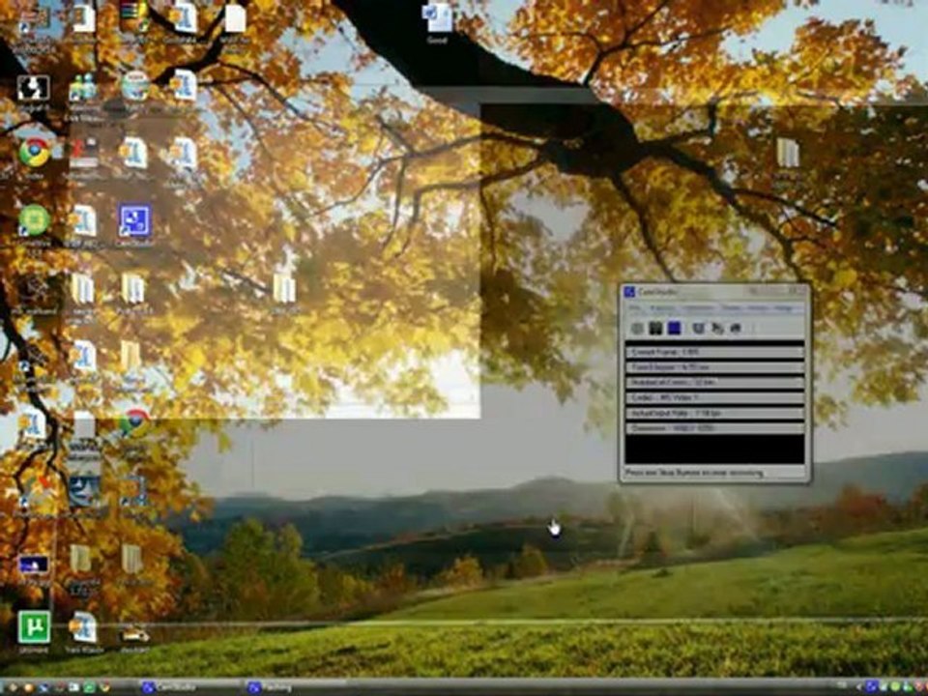928x696 pixels.
Task: Select the Word document named Good
Action: pyautogui.click(x=437, y=22)
